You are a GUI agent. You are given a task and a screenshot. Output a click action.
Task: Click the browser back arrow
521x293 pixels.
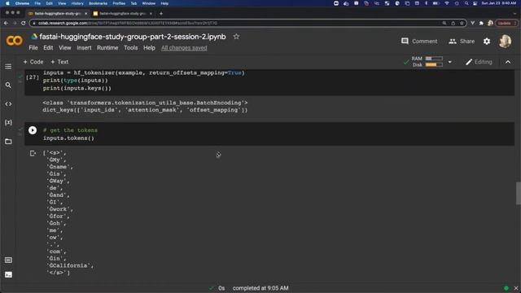(6, 23)
